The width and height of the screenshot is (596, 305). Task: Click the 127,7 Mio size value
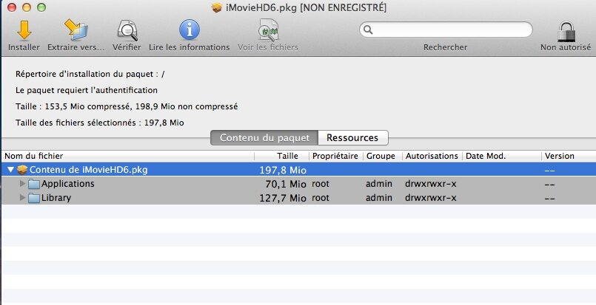click(x=283, y=198)
